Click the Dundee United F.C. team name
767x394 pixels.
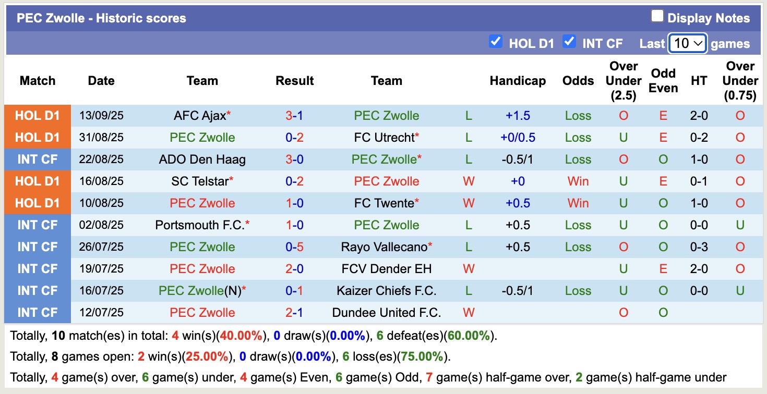[386, 312]
